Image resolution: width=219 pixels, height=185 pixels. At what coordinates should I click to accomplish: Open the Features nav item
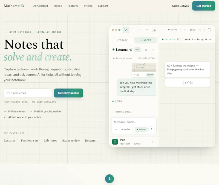(73, 6)
